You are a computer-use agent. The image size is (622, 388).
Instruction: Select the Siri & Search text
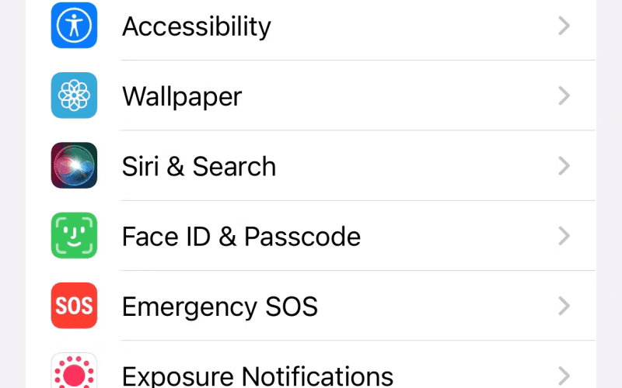click(199, 166)
